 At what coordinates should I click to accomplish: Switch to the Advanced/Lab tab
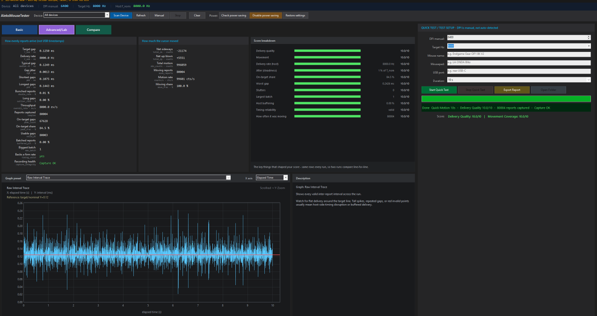[56, 30]
